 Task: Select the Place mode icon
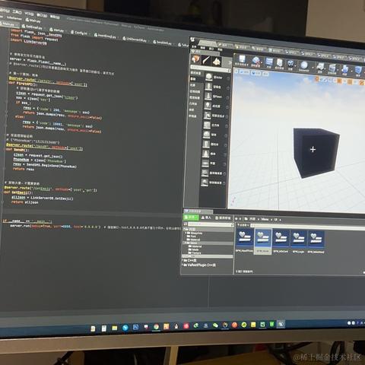195,59
